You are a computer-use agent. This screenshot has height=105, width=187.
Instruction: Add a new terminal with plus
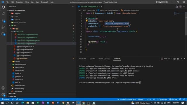[x=169, y=59]
